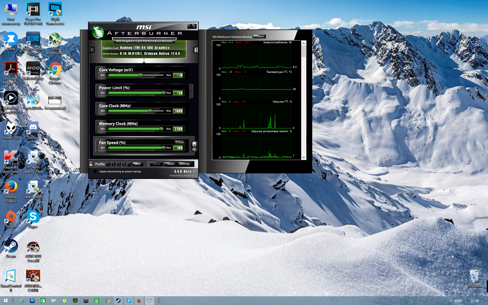Toggle the profile lock padlock icon
This screenshot has height=305, width=488.
coord(91,164)
